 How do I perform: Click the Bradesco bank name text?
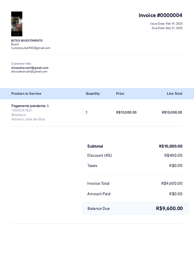(19, 115)
